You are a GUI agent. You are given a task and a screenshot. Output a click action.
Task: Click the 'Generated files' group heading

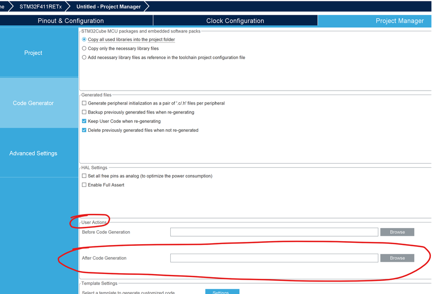coord(96,95)
